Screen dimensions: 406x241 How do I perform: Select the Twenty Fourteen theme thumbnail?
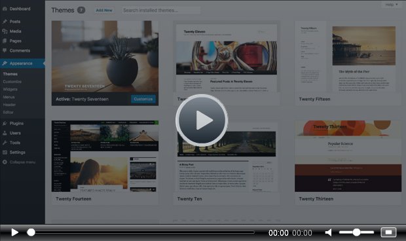105,156
